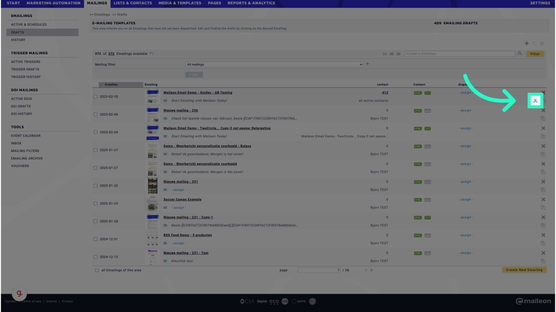
Task: Tick checkbox for Weerbericht voorbeeld - Balasz row
Action: [x=96, y=150]
